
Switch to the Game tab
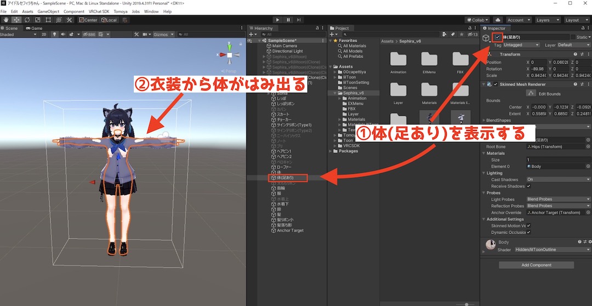pos(34,28)
